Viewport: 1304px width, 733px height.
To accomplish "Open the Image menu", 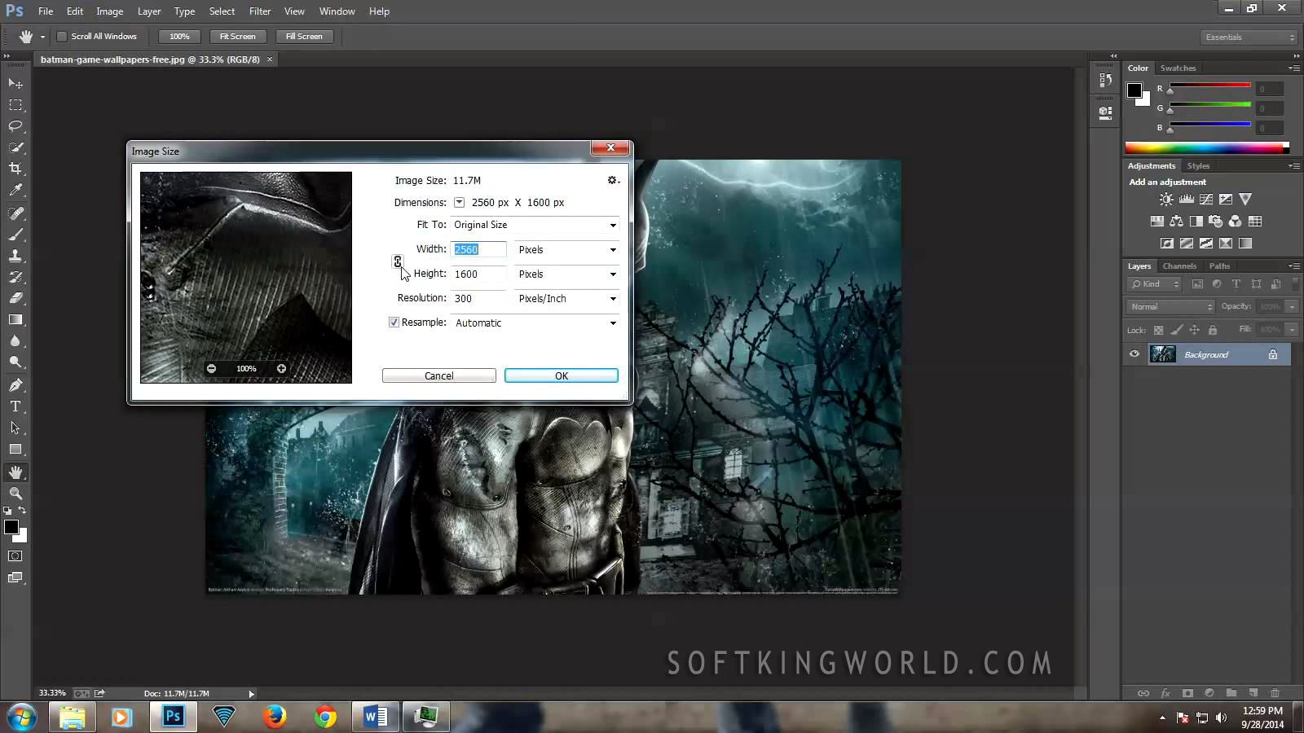I will tap(109, 11).
